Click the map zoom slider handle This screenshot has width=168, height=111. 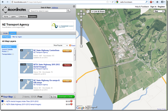point(81,27)
